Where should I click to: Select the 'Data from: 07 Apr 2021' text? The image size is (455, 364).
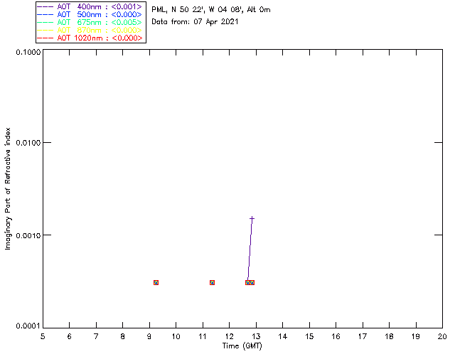(x=195, y=22)
